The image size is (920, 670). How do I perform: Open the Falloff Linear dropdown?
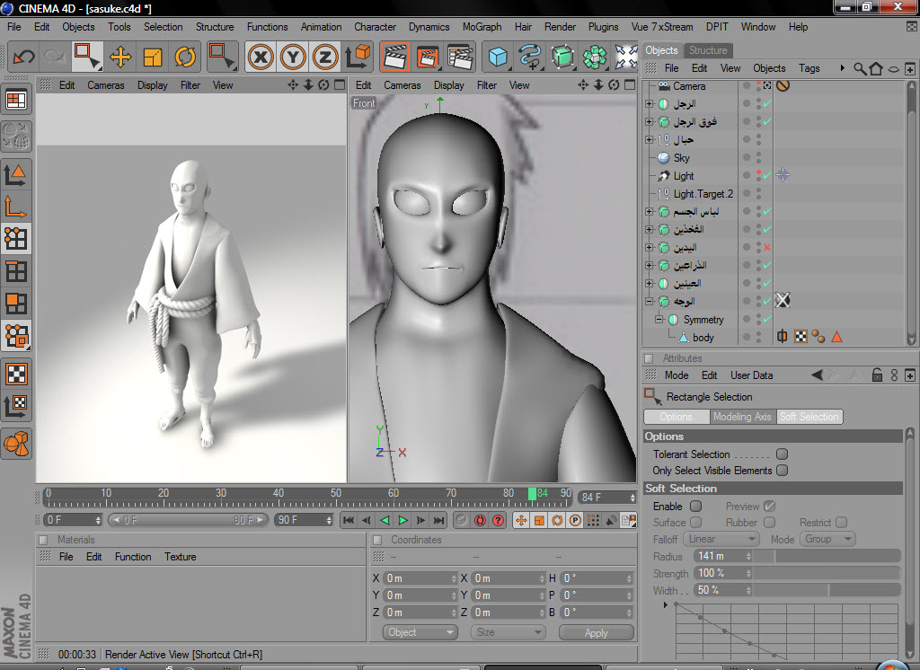[x=721, y=539]
